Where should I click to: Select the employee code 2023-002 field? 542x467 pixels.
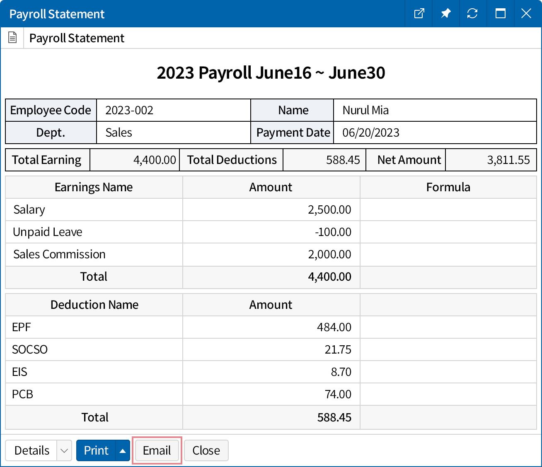click(129, 110)
